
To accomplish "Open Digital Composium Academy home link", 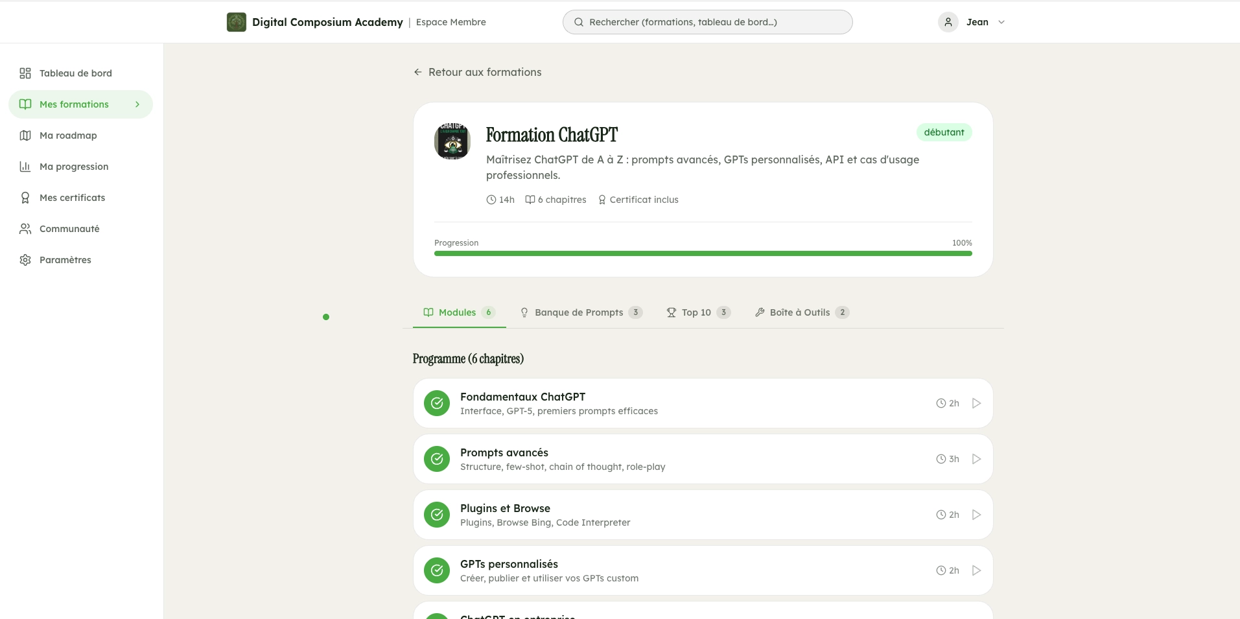I will 327,21.
